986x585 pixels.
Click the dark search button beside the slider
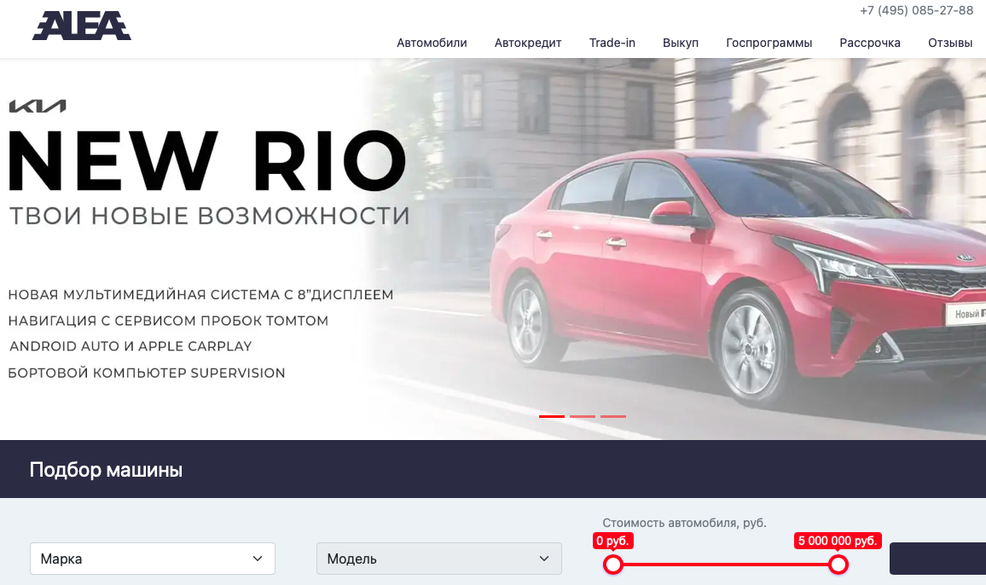937,559
